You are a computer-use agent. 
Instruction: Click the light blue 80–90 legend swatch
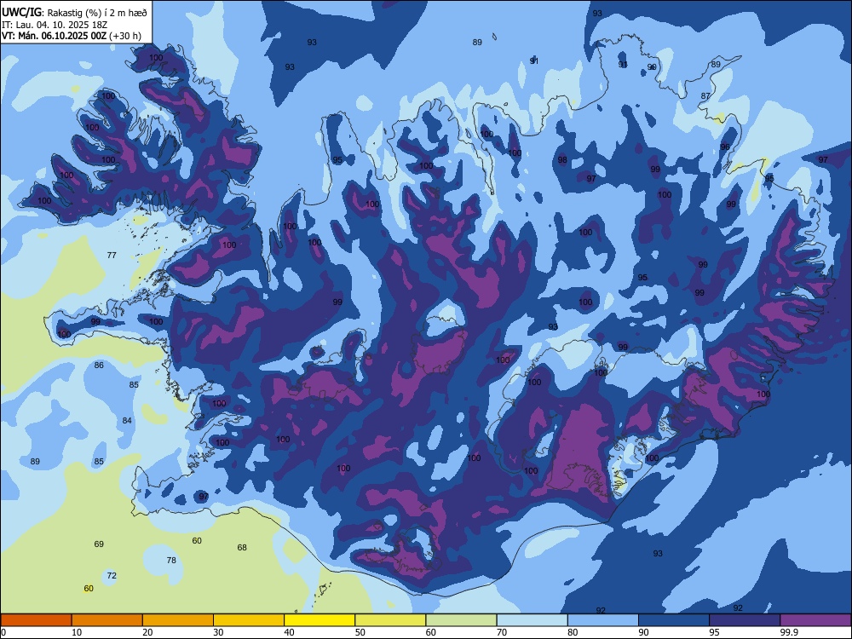pyautogui.click(x=603, y=620)
